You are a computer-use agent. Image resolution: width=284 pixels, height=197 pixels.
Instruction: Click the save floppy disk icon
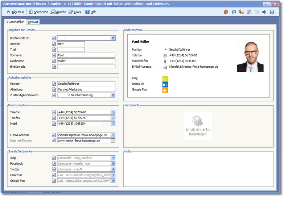[272, 12]
